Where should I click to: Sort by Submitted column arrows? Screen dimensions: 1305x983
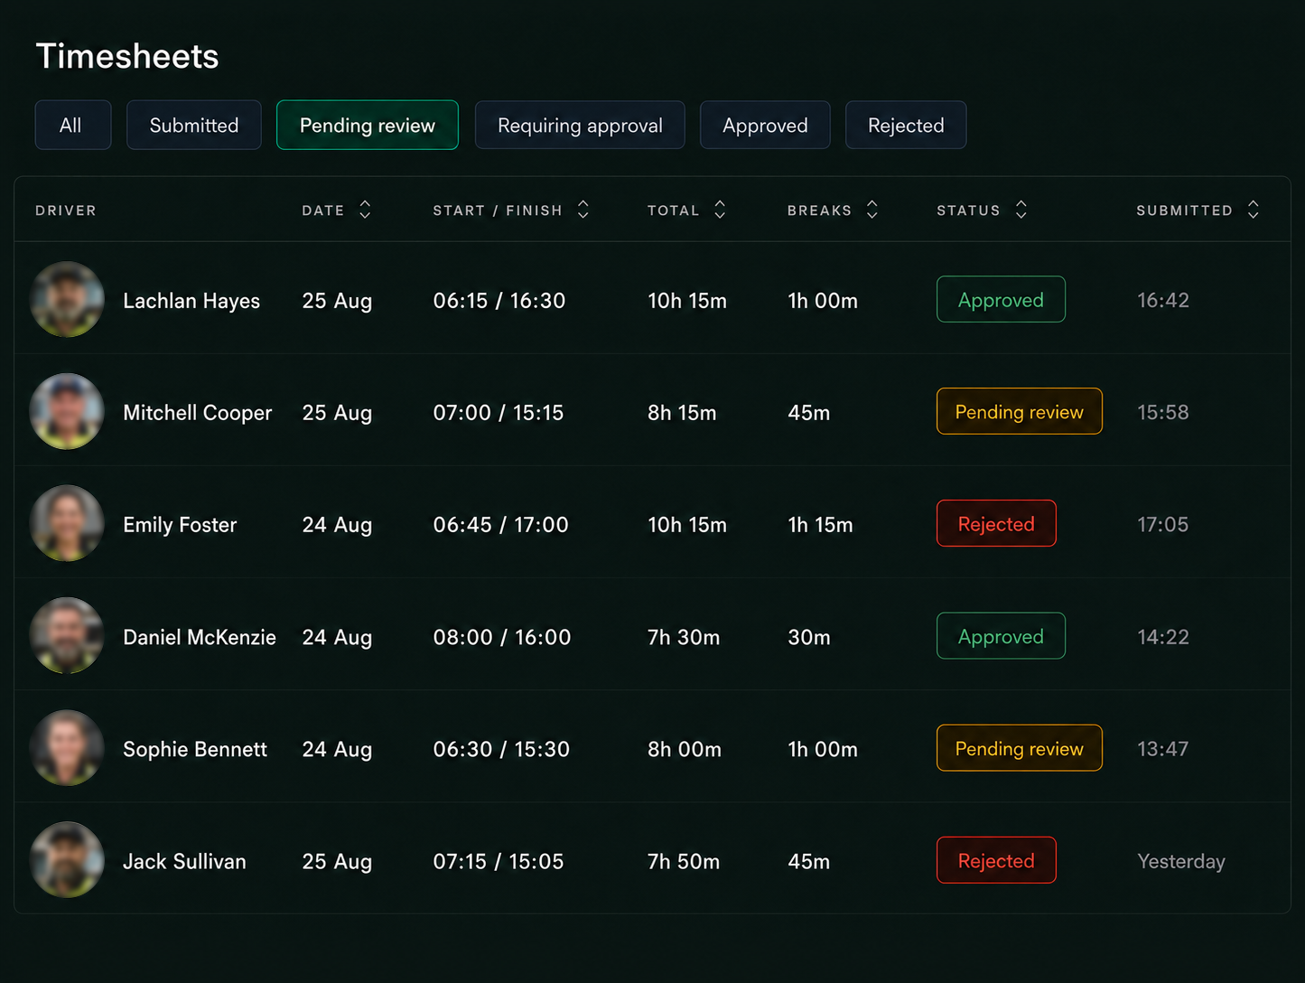(x=1254, y=210)
